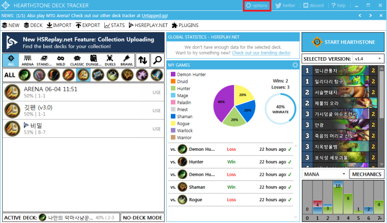Show next news item

[370, 16]
